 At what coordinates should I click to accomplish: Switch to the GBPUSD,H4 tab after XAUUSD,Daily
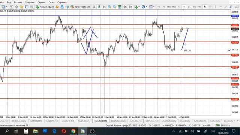coord(36,121)
